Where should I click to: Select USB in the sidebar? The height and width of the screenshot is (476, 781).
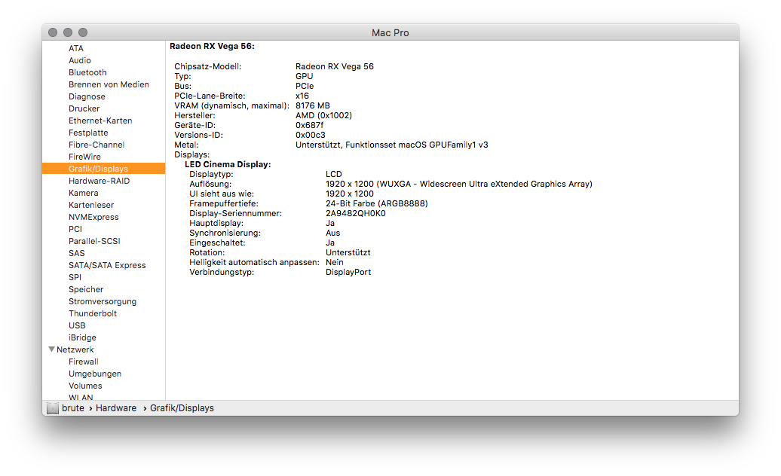click(x=77, y=325)
